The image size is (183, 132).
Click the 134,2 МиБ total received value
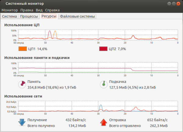(x=77, y=126)
